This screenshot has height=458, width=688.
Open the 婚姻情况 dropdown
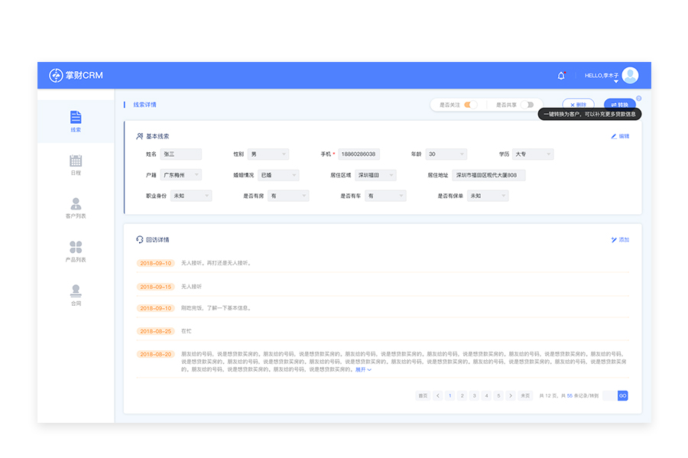278,175
